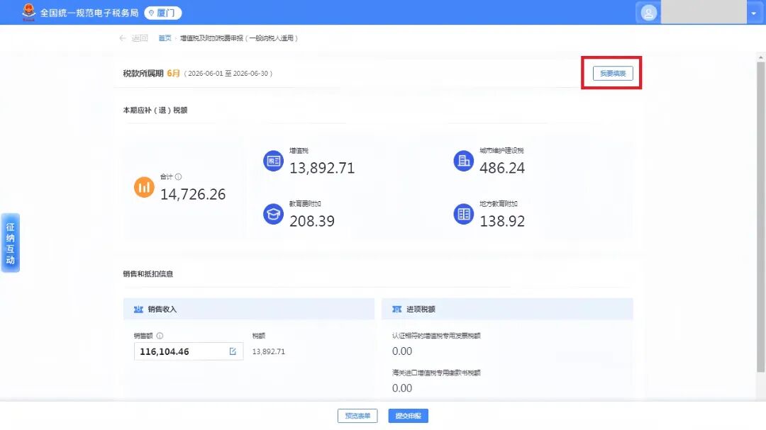Show info tooltip next to 销售额
Screen dimensions: 766x430
[x=160, y=336]
